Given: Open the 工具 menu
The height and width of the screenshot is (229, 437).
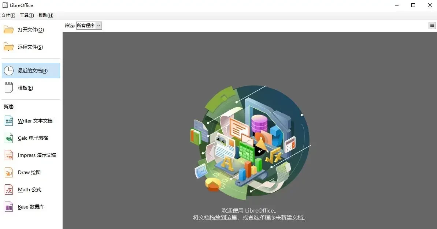Looking at the screenshot, I should tap(26, 15).
